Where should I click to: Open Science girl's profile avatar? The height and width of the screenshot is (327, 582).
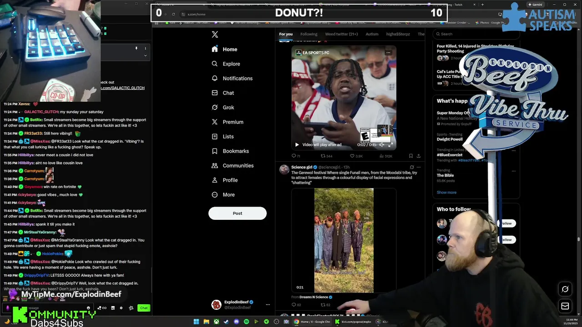(284, 169)
